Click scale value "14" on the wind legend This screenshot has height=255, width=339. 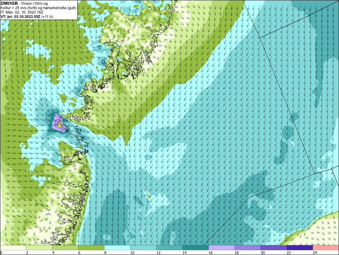(x=184, y=253)
